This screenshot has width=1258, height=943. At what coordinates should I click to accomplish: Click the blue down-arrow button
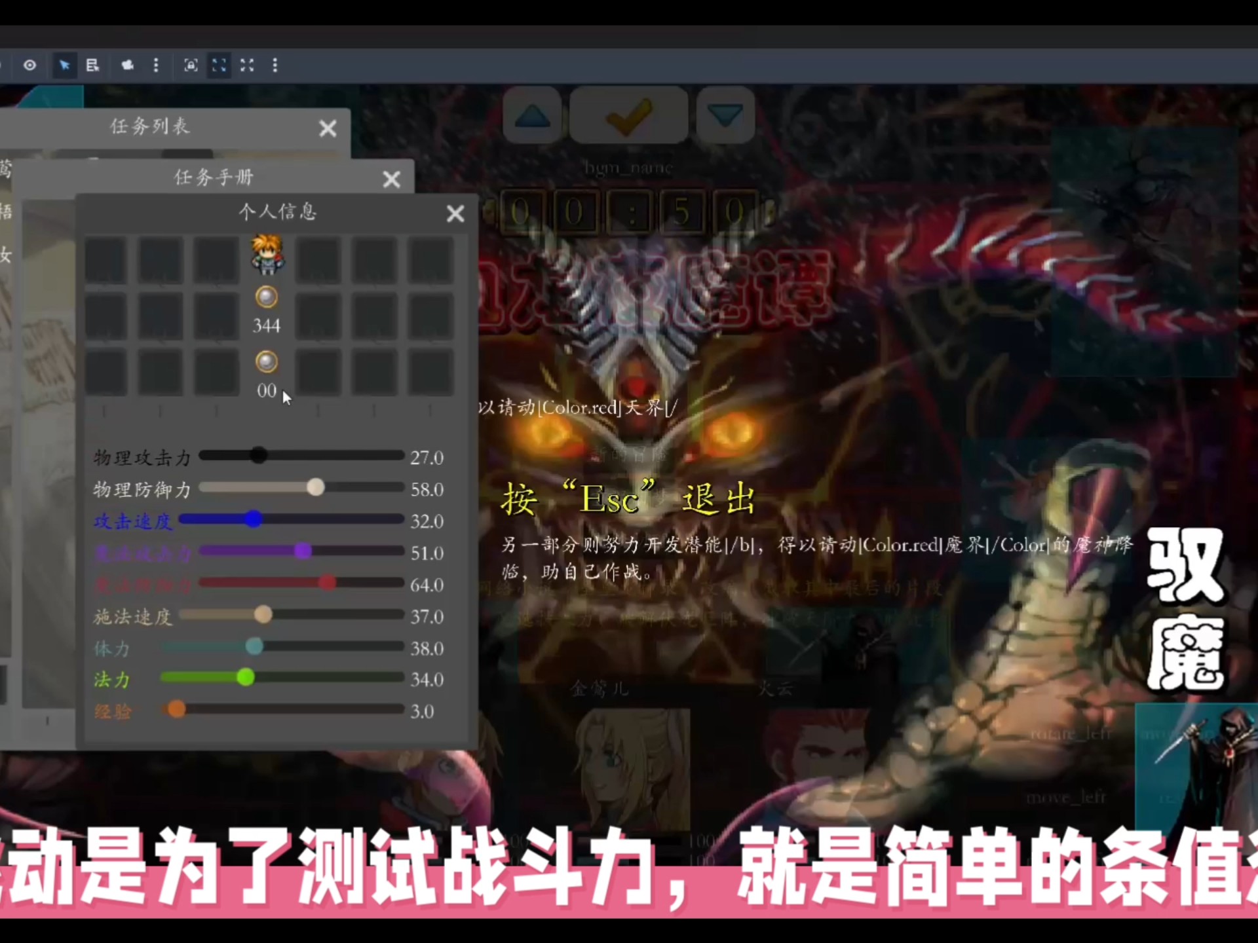click(x=725, y=117)
